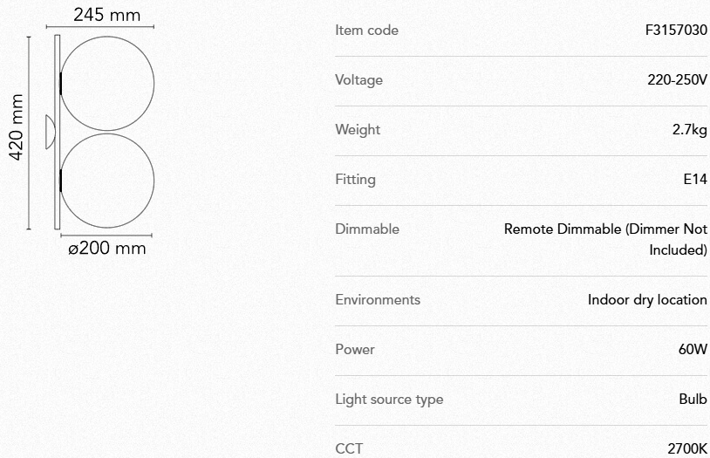Click the upper globe in the diagram
710x458 pixels.
pyautogui.click(x=107, y=83)
